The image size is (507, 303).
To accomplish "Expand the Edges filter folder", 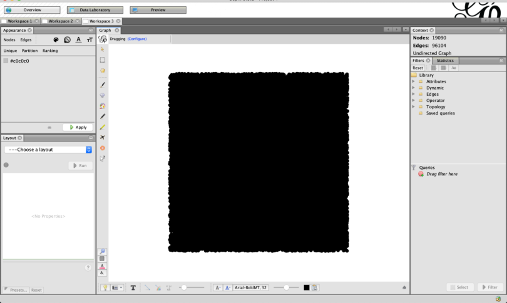I will (x=414, y=94).
